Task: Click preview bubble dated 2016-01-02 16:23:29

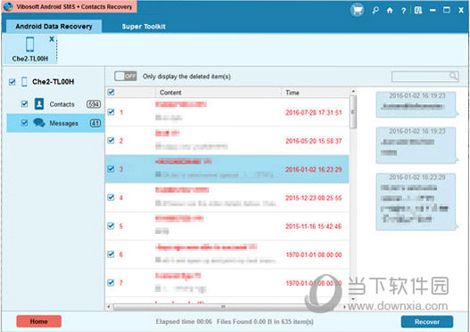Action: pyautogui.click(x=416, y=202)
